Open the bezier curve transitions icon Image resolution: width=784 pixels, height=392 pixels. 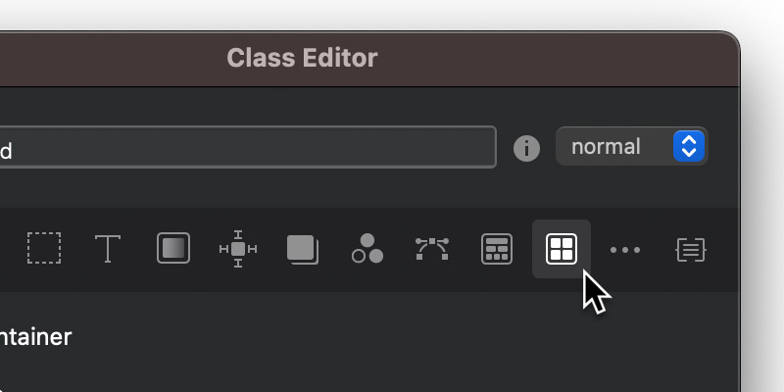pos(432,249)
